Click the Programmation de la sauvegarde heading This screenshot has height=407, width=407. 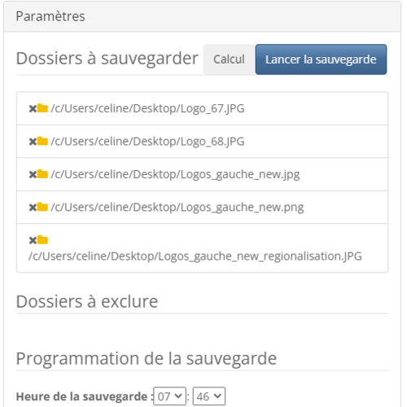pos(147,359)
